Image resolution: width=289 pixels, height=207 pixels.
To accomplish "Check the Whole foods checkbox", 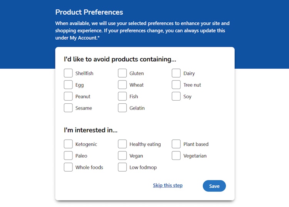I will coord(68,167).
